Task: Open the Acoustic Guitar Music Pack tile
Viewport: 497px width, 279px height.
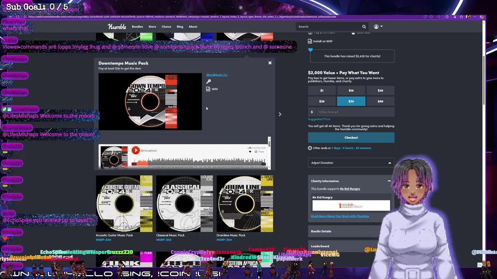Action: click(x=124, y=203)
